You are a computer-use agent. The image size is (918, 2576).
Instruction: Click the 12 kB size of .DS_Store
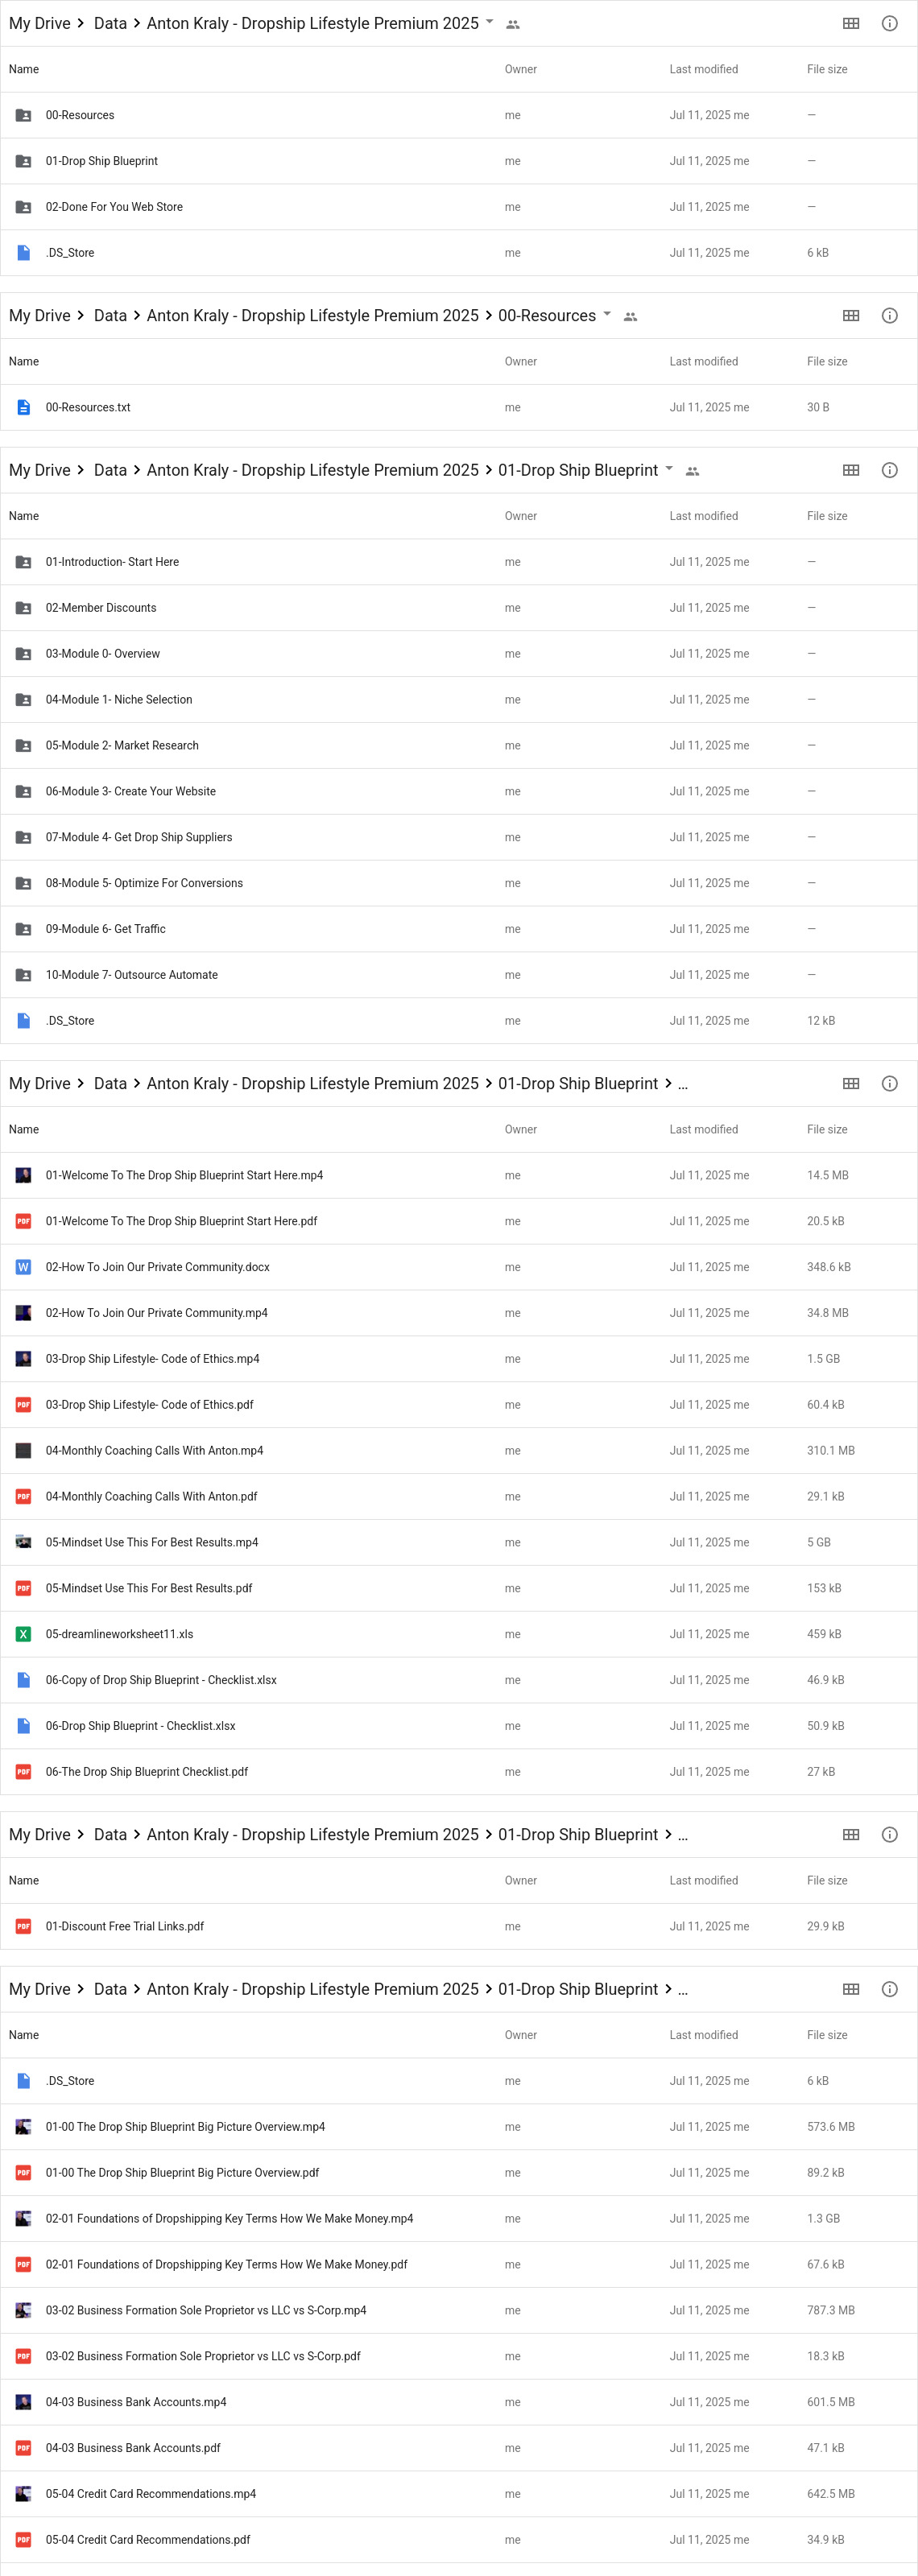(821, 1021)
